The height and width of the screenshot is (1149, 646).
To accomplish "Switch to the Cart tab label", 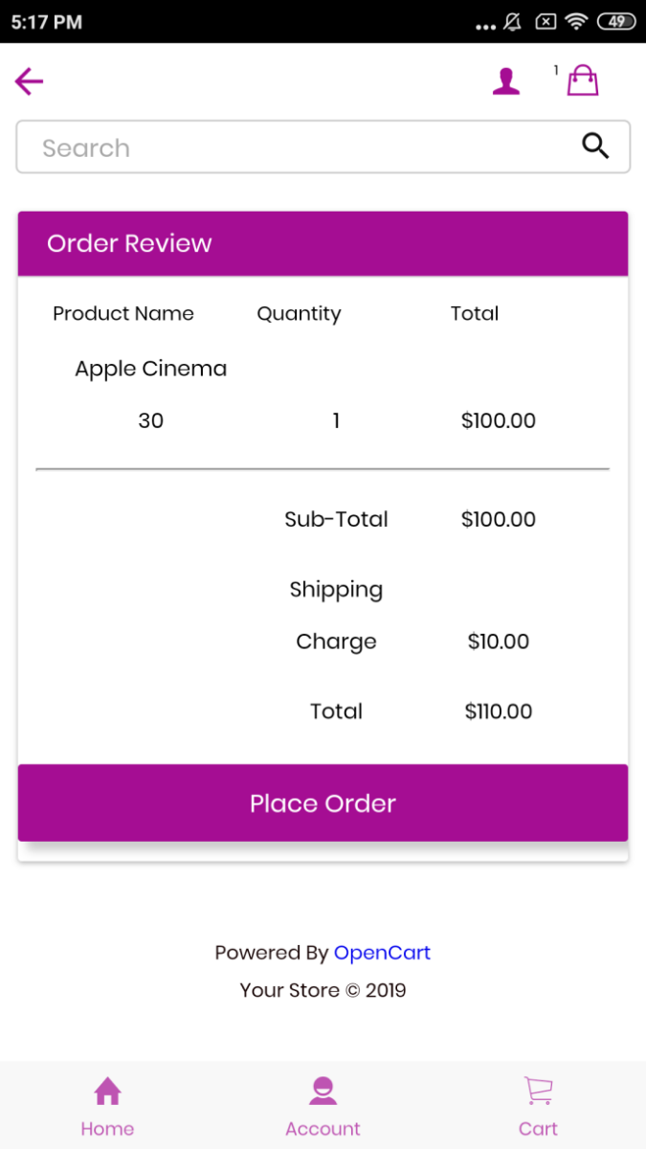I will click(x=538, y=1129).
